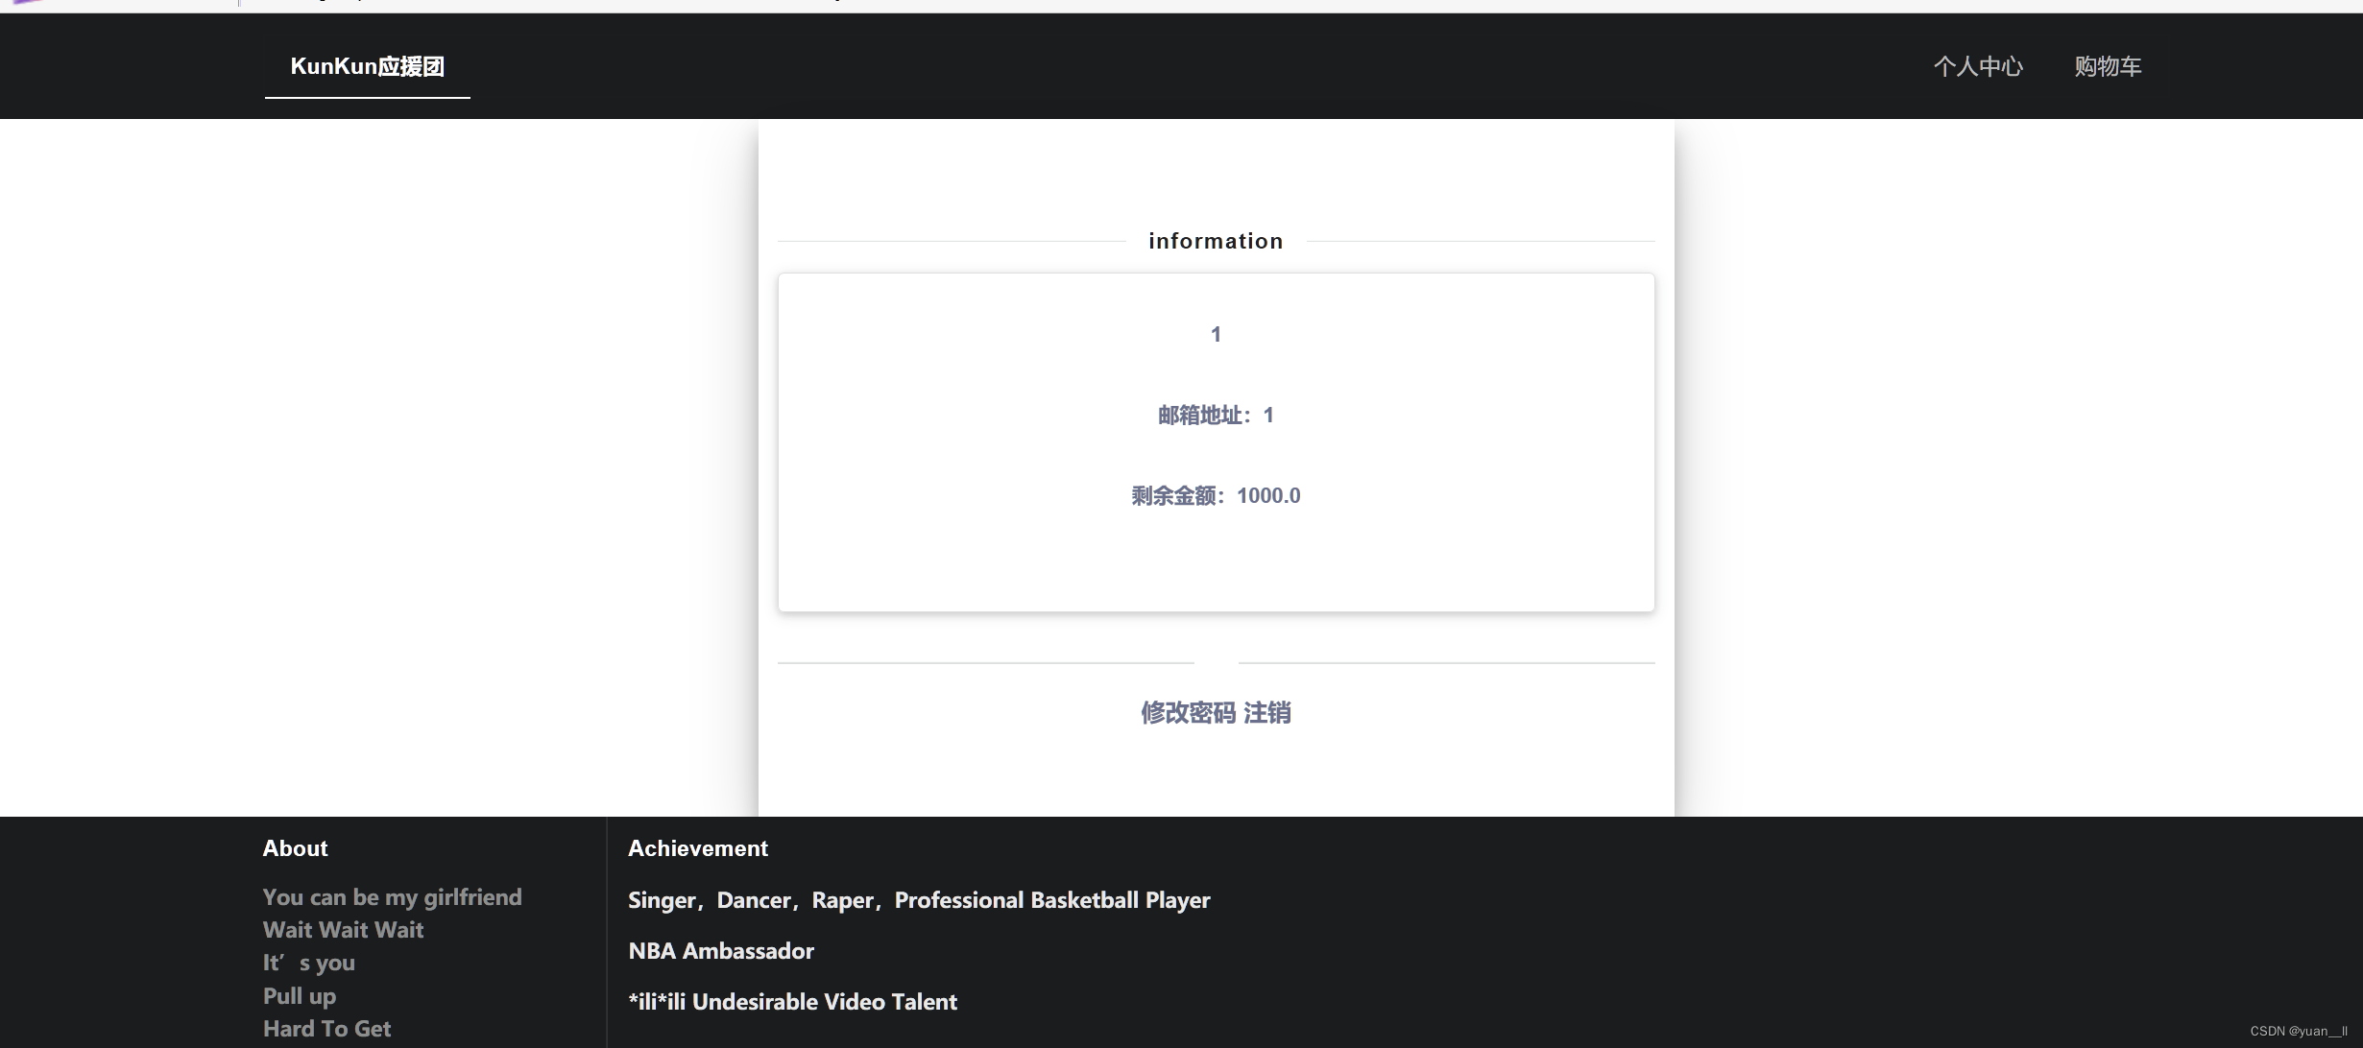
Task: Click the 剩余金额 balance amount 1000.0
Action: tap(1268, 495)
